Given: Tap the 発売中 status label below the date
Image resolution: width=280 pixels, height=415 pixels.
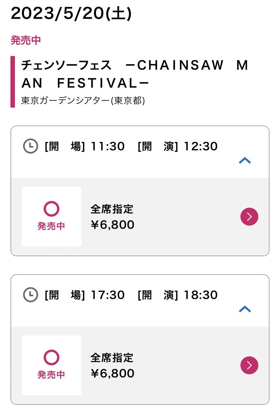Looking at the screenshot, I should tap(26, 40).
